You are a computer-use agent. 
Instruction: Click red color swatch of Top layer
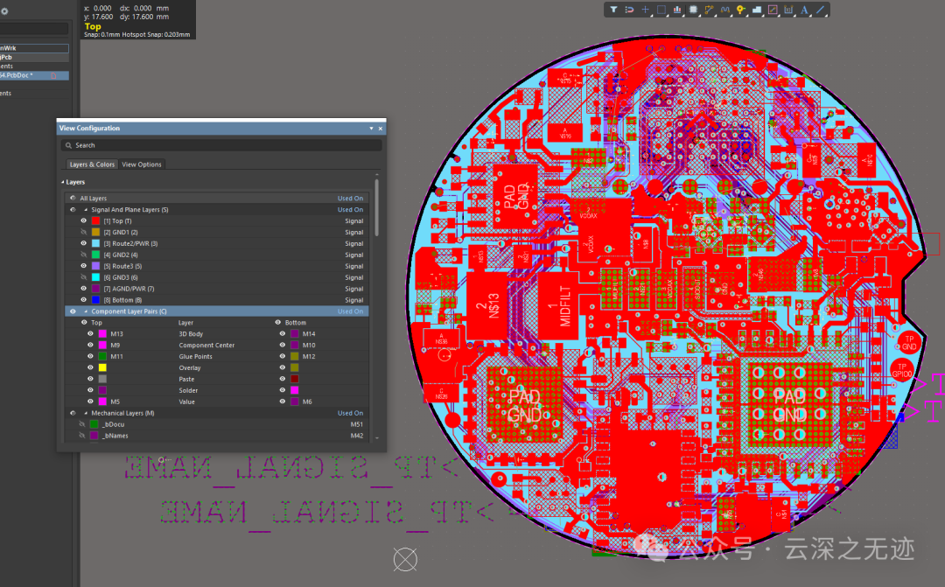(x=95, y=221)
